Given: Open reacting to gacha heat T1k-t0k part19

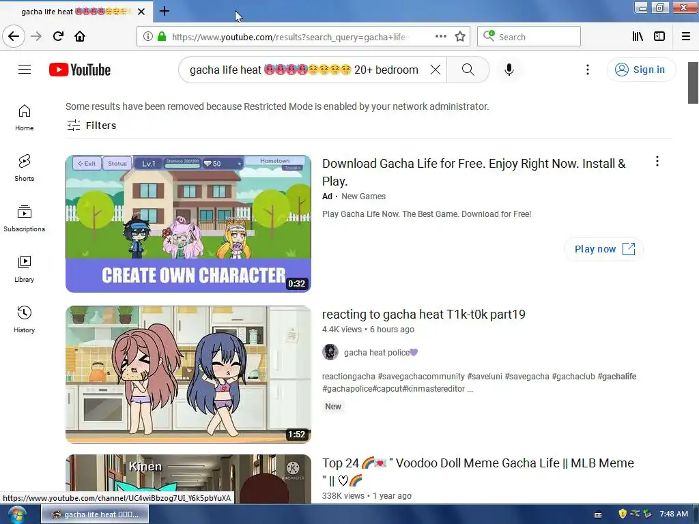Looking at the screenshot, I should pyautogui.click(x=423, y=314).
